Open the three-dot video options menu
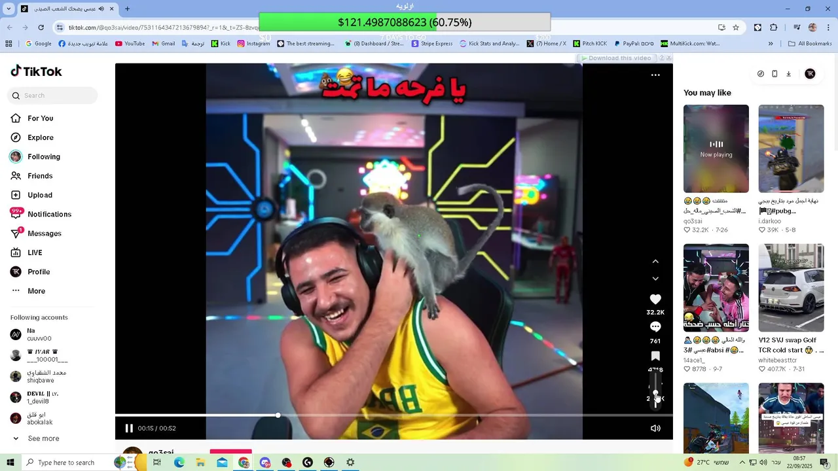838x471 pixels. point(655,75)
